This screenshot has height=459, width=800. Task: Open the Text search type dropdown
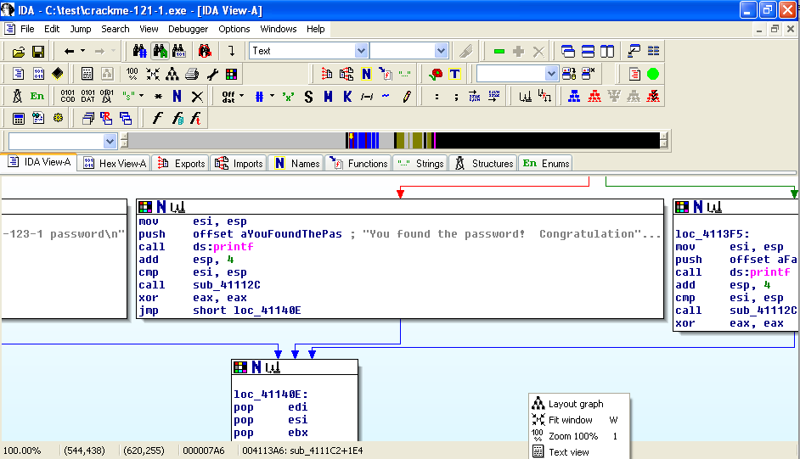click(x=361, y=51)
